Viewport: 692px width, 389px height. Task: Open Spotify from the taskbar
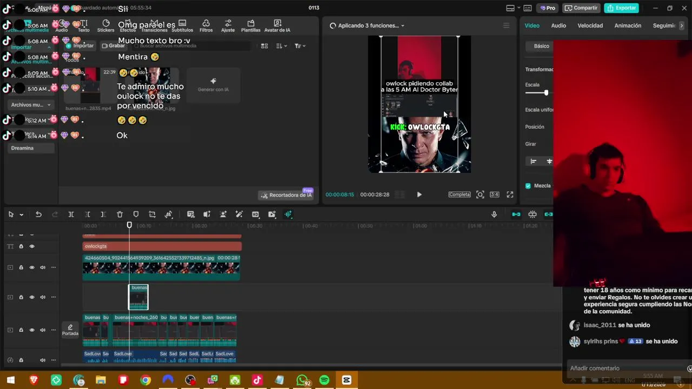coord(324,380)
